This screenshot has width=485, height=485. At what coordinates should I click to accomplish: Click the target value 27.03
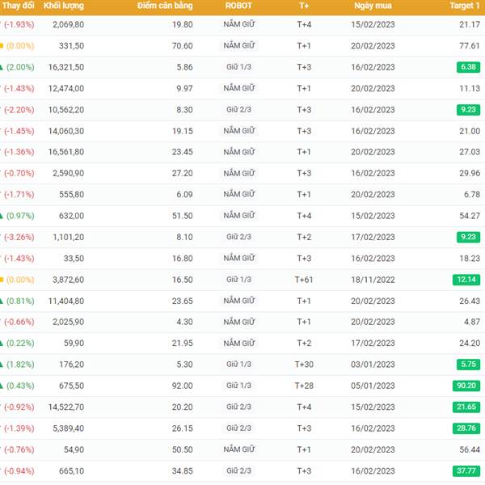point(470,152)
